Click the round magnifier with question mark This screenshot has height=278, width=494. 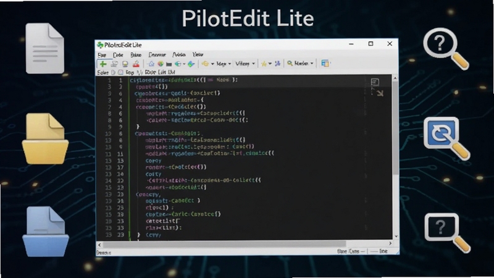pos(445,49)
